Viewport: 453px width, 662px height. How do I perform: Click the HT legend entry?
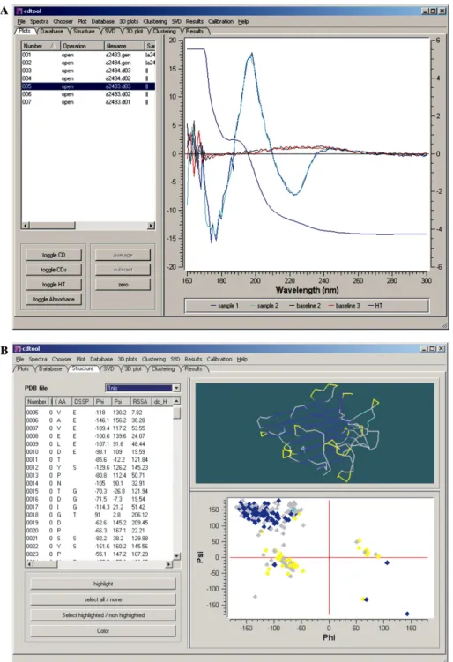pos(375,306)
